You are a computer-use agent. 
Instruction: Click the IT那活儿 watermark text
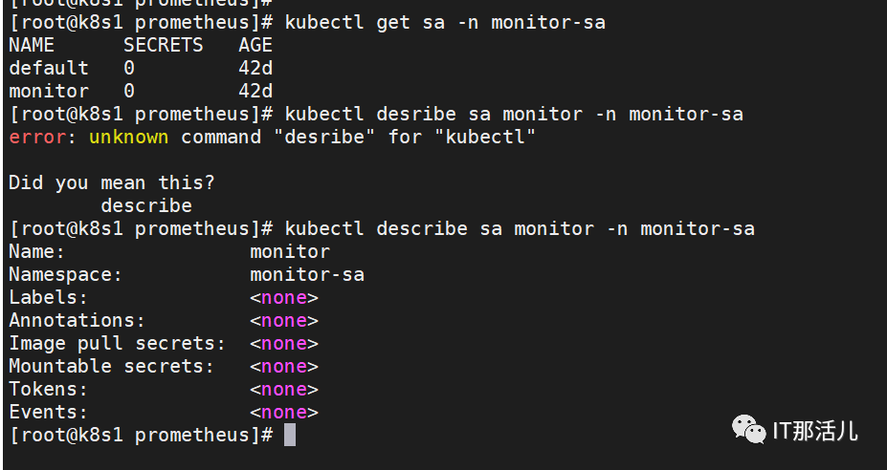(816, 432)
